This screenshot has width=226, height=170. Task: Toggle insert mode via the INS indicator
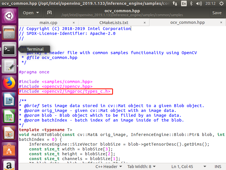pyautogui.click(x=218, y=167)
